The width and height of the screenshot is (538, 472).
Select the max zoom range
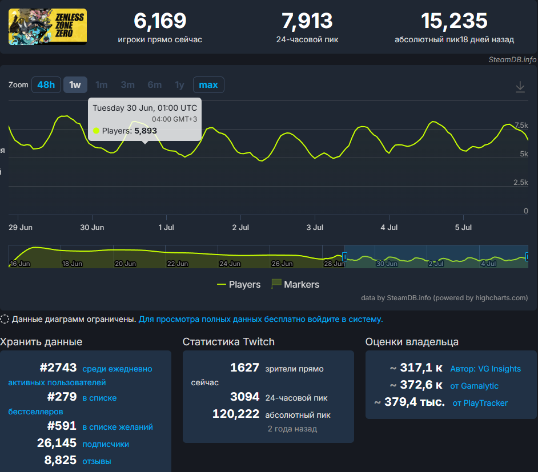point(208,84)
